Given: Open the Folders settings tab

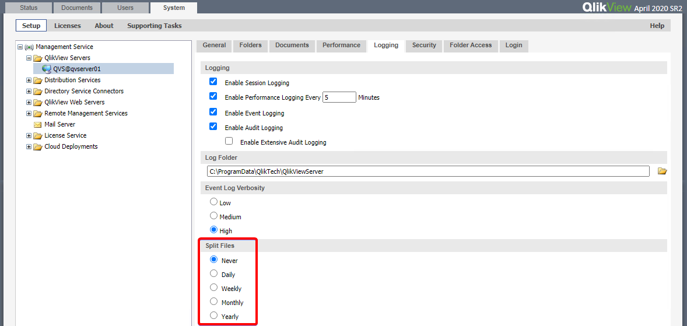Looking at the screenshot, I should click(250, 45).
